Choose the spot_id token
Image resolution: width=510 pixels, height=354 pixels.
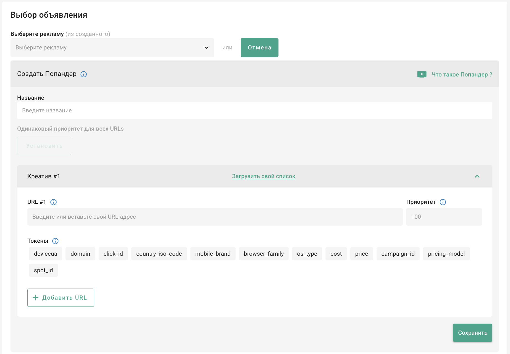[x=43, y=270]
